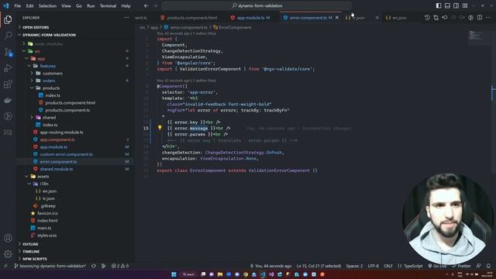Close the error.component.ts tab
The height and width of the screenshot is (279, 496).
point(337,18)
